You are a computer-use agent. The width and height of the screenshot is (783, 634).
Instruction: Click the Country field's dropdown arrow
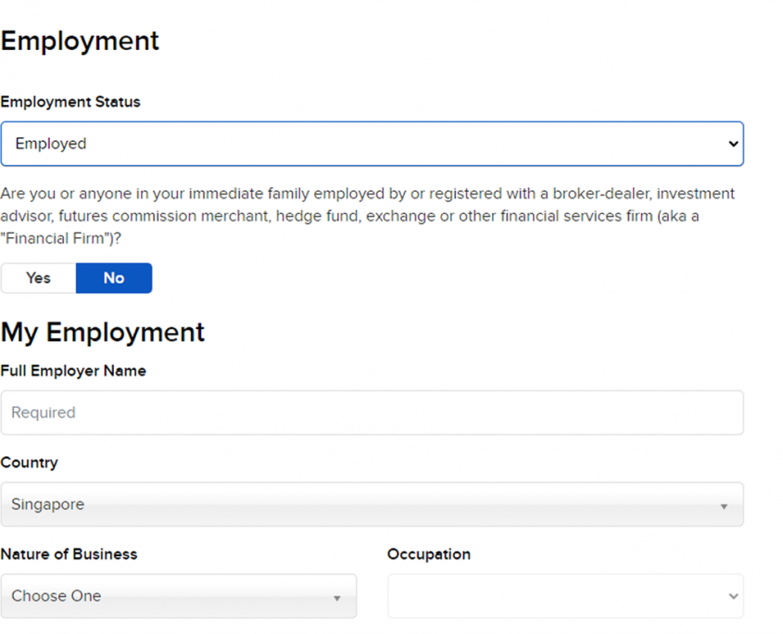click(723, 506)
